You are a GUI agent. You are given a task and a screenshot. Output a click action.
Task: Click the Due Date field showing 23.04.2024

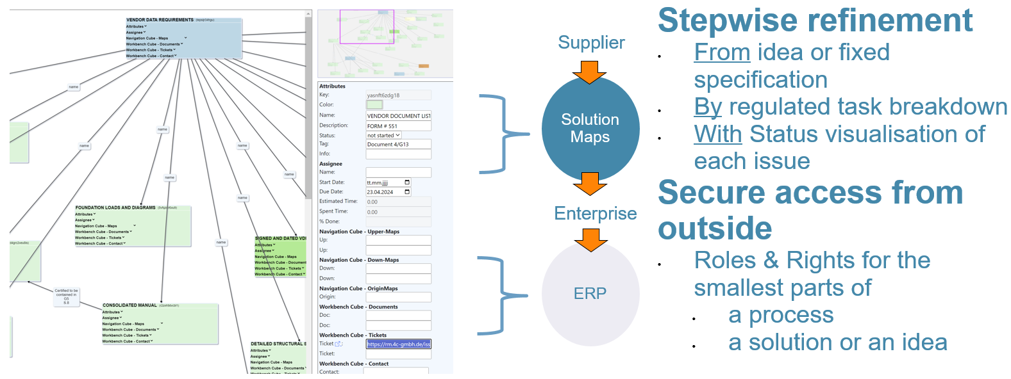389,192
